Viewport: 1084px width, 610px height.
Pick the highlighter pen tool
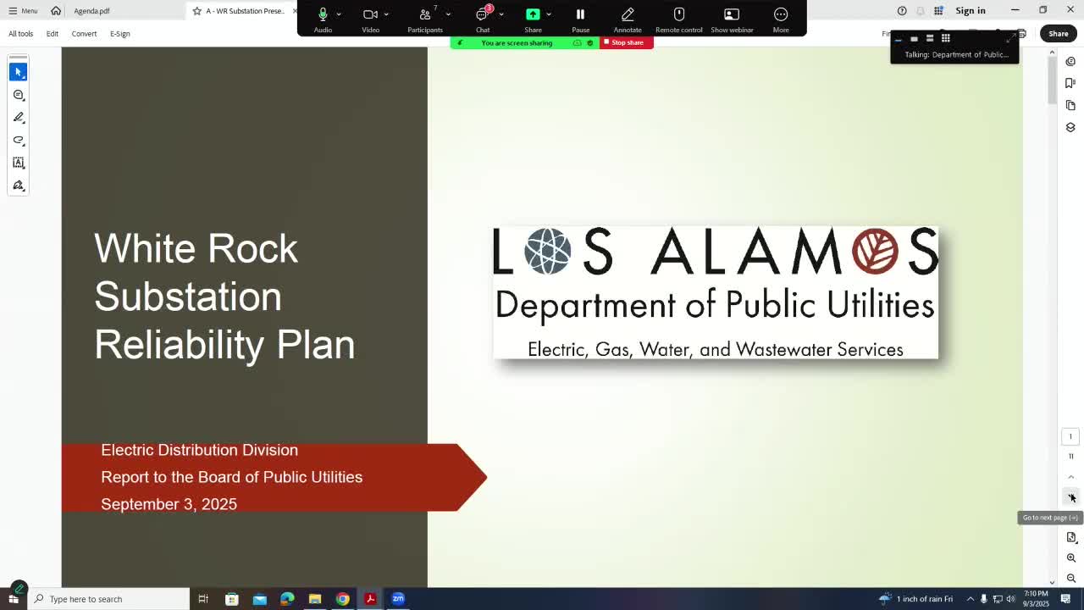(x=19, y=118)
